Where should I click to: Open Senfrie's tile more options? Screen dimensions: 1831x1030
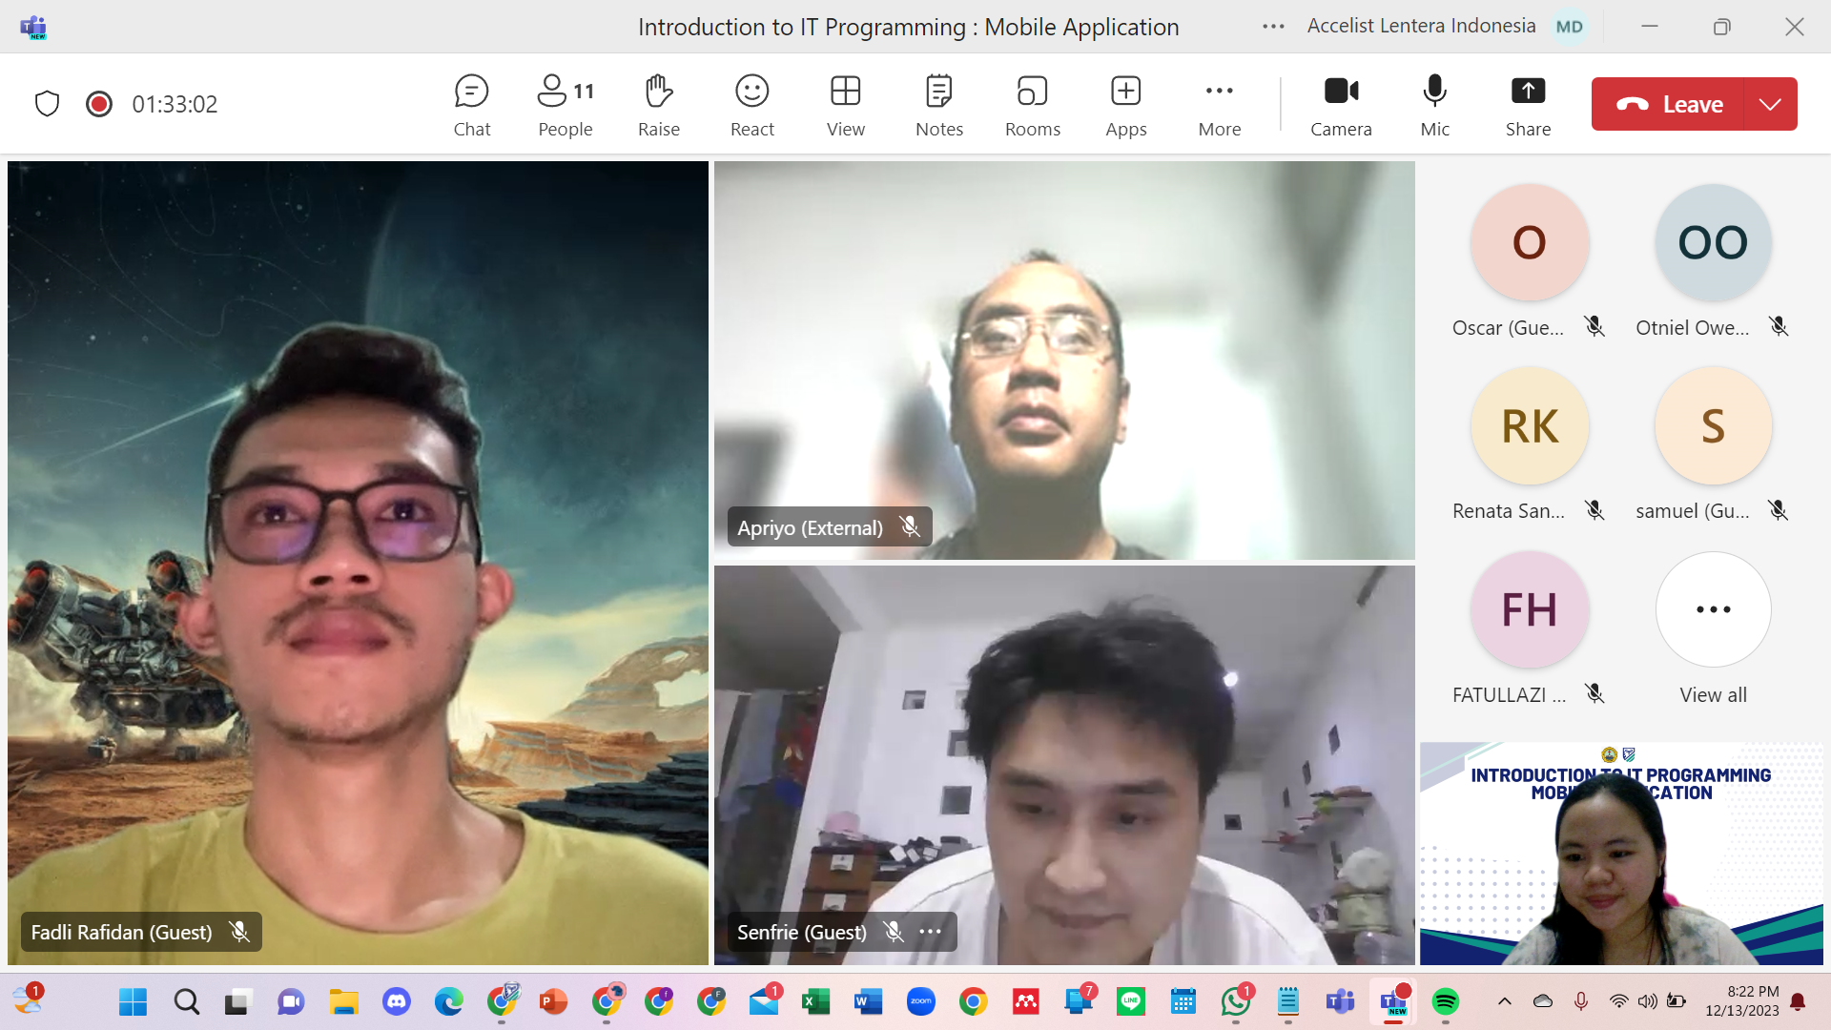pyautogui.click(x=930, y=932)
